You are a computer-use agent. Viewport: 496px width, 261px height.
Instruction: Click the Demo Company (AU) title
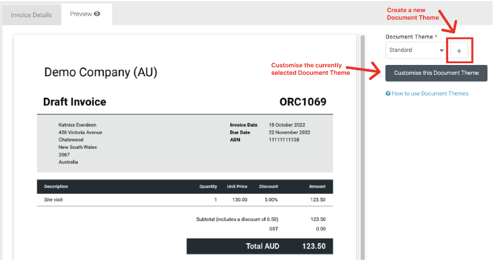[x=101, y=72]
